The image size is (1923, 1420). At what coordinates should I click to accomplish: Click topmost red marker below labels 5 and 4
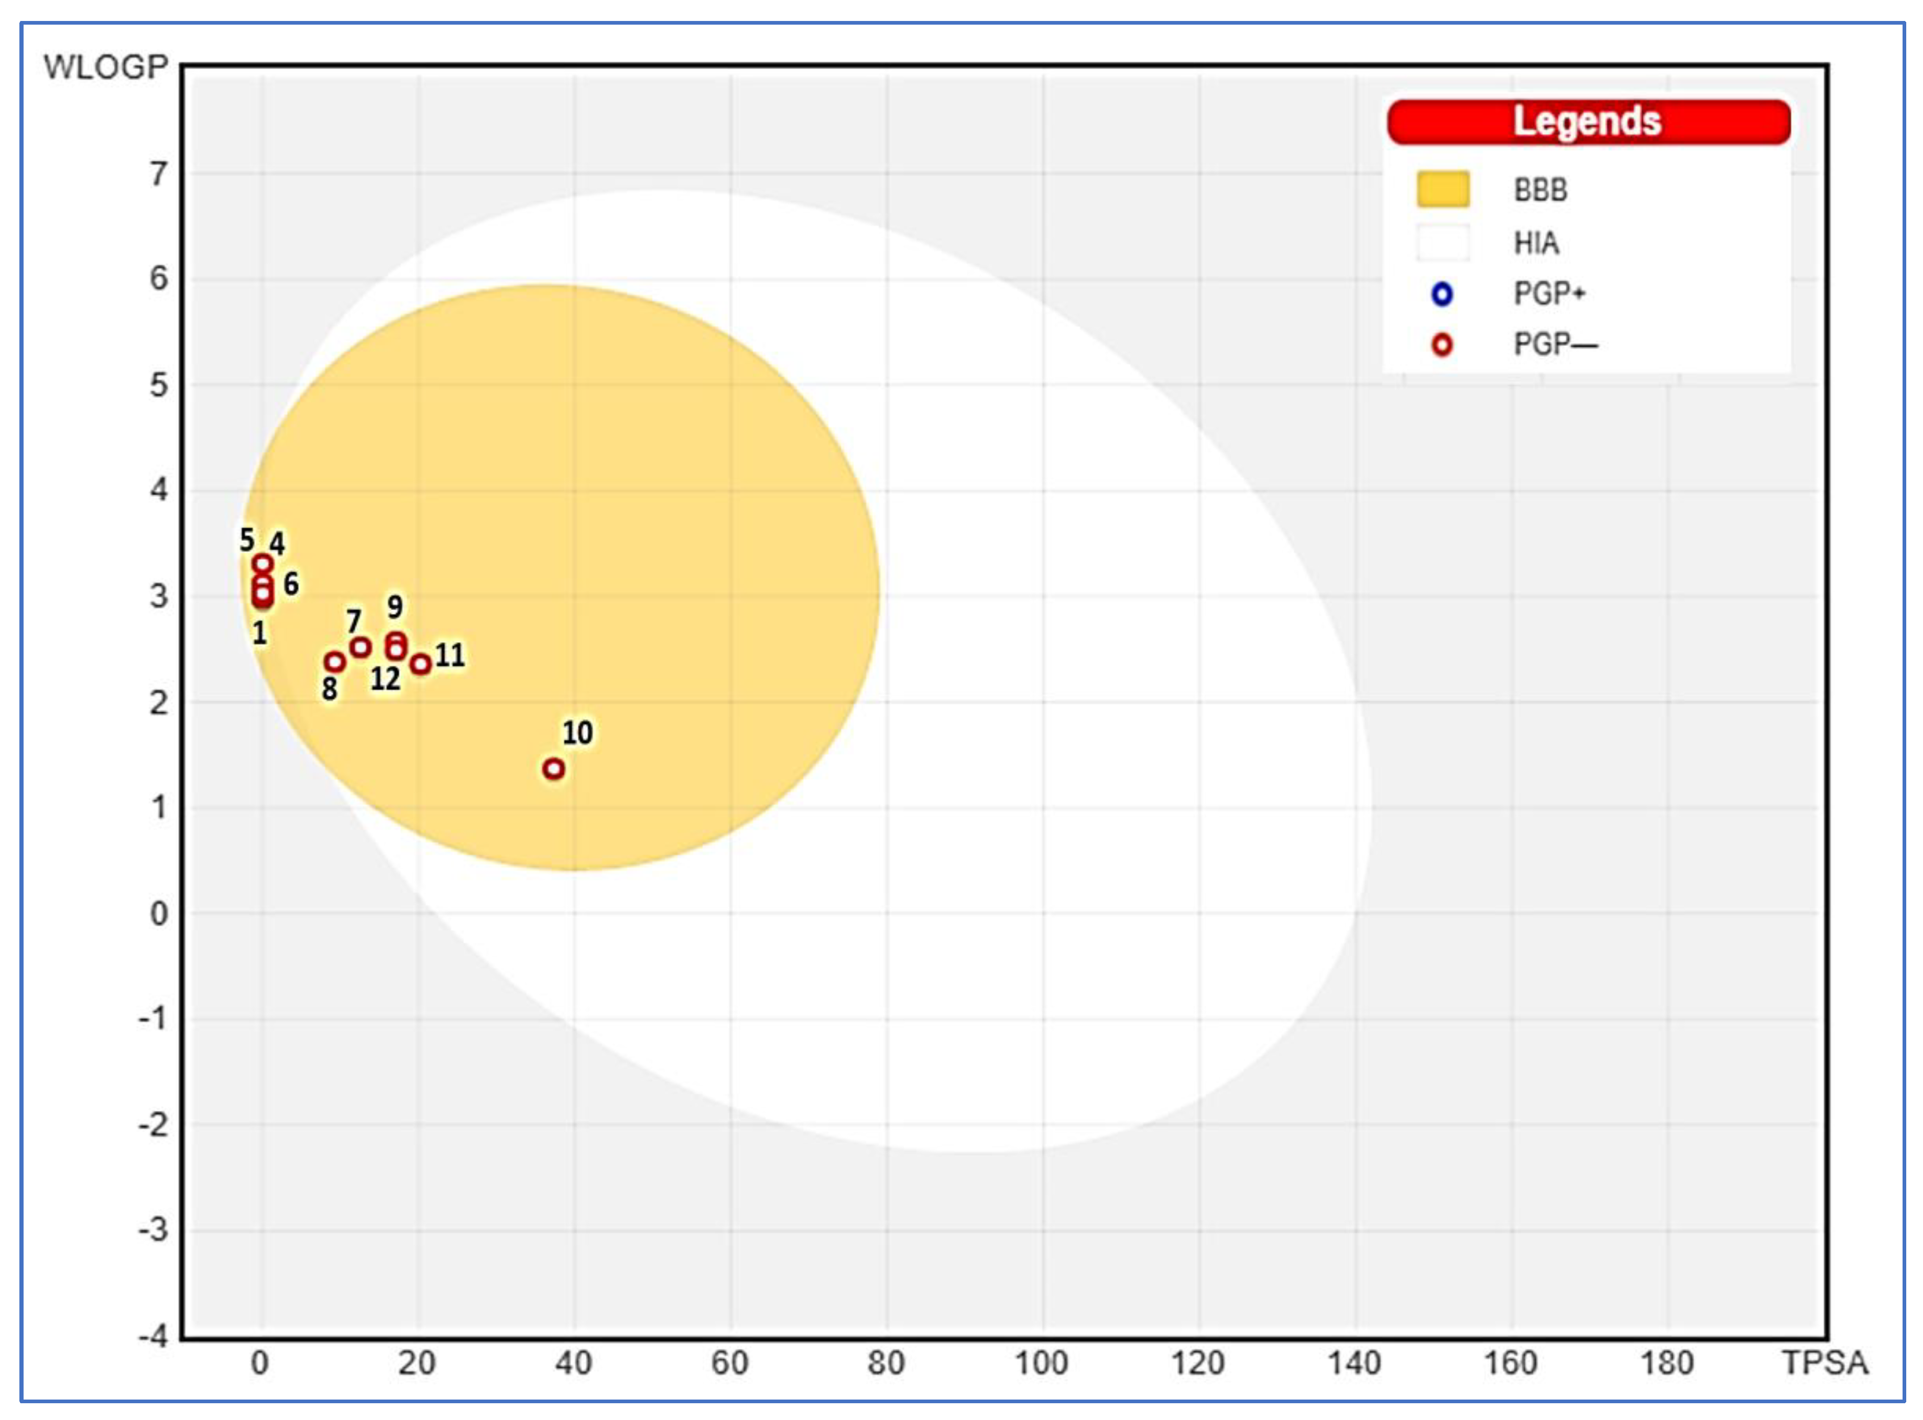click(x=263, y=564)
